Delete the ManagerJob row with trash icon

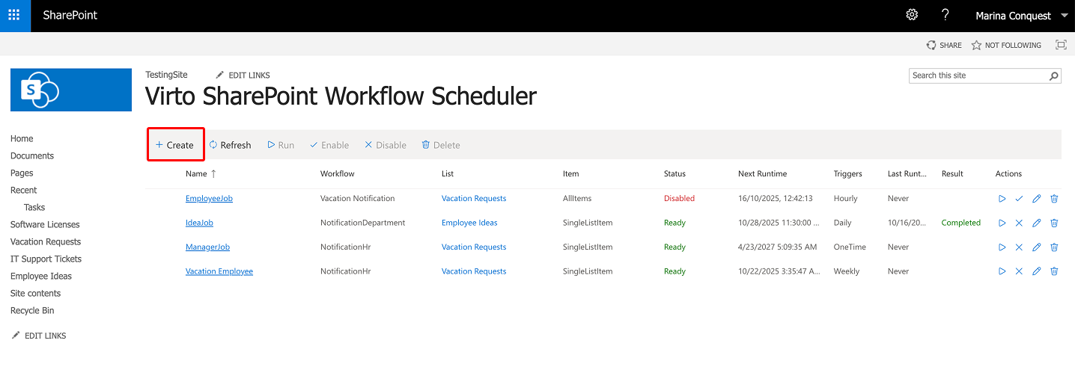tap(1054, 247)
